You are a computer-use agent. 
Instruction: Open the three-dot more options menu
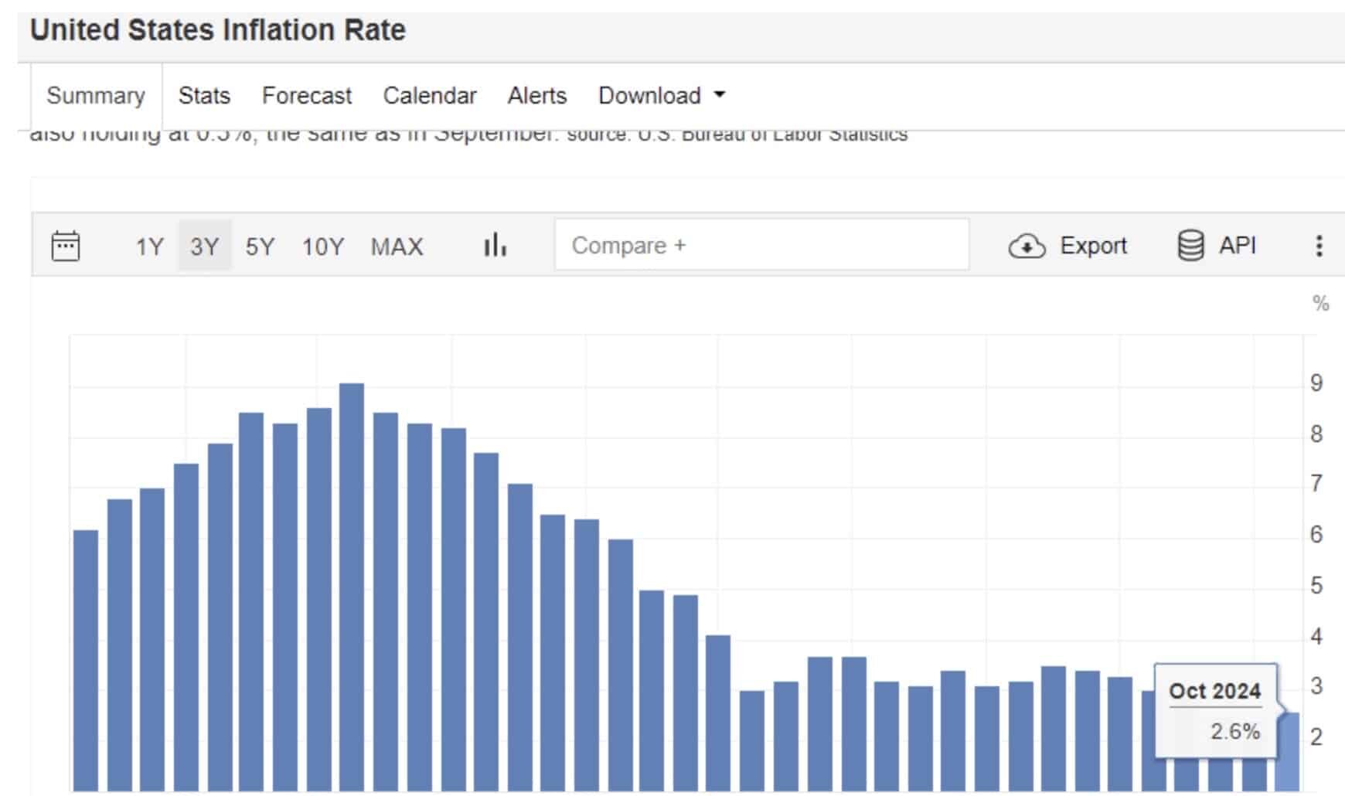(x=1319, y=247)
